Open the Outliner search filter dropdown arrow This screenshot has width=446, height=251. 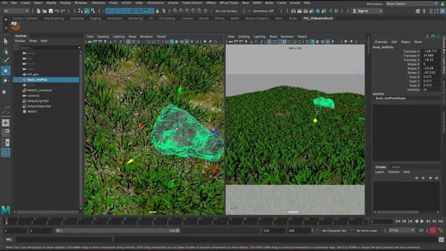click(x=79, y=47)
